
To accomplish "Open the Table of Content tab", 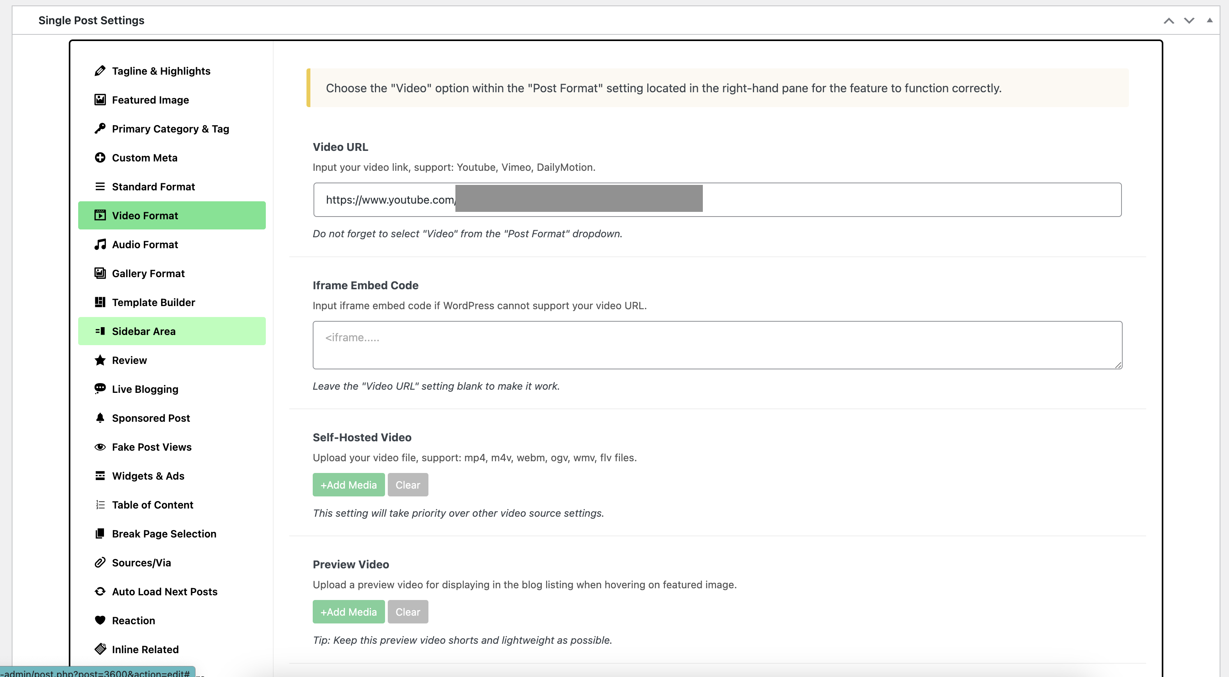I will (x=152, y=505).
